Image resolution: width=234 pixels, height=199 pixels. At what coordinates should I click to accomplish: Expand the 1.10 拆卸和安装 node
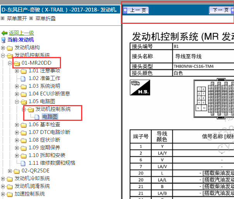click(17, 156)
